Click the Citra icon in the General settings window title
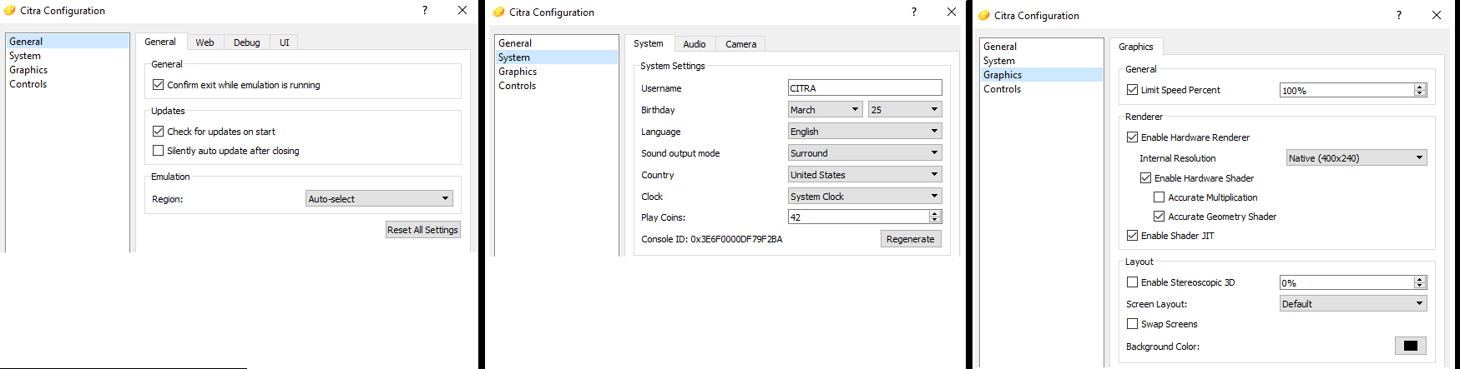This screenshot has width=1460, height=369. click(x=10, y=11)
